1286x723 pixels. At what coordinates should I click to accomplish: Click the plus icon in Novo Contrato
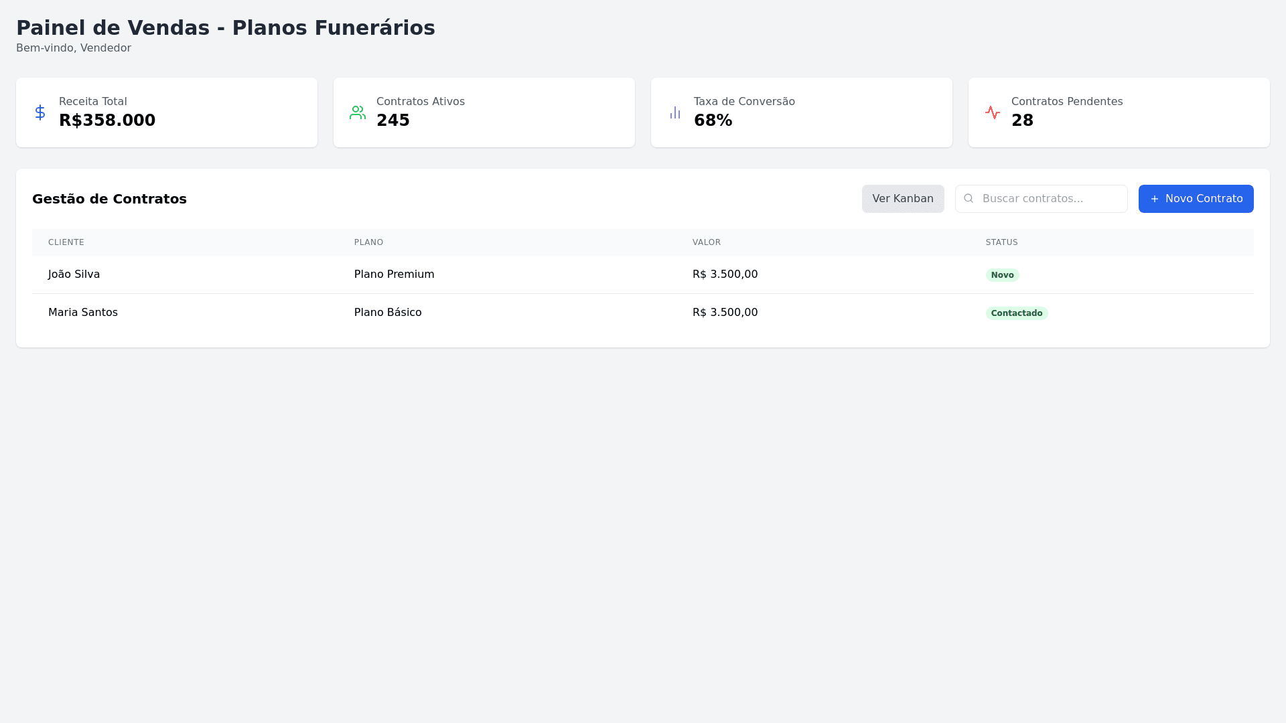(1155, 199)
